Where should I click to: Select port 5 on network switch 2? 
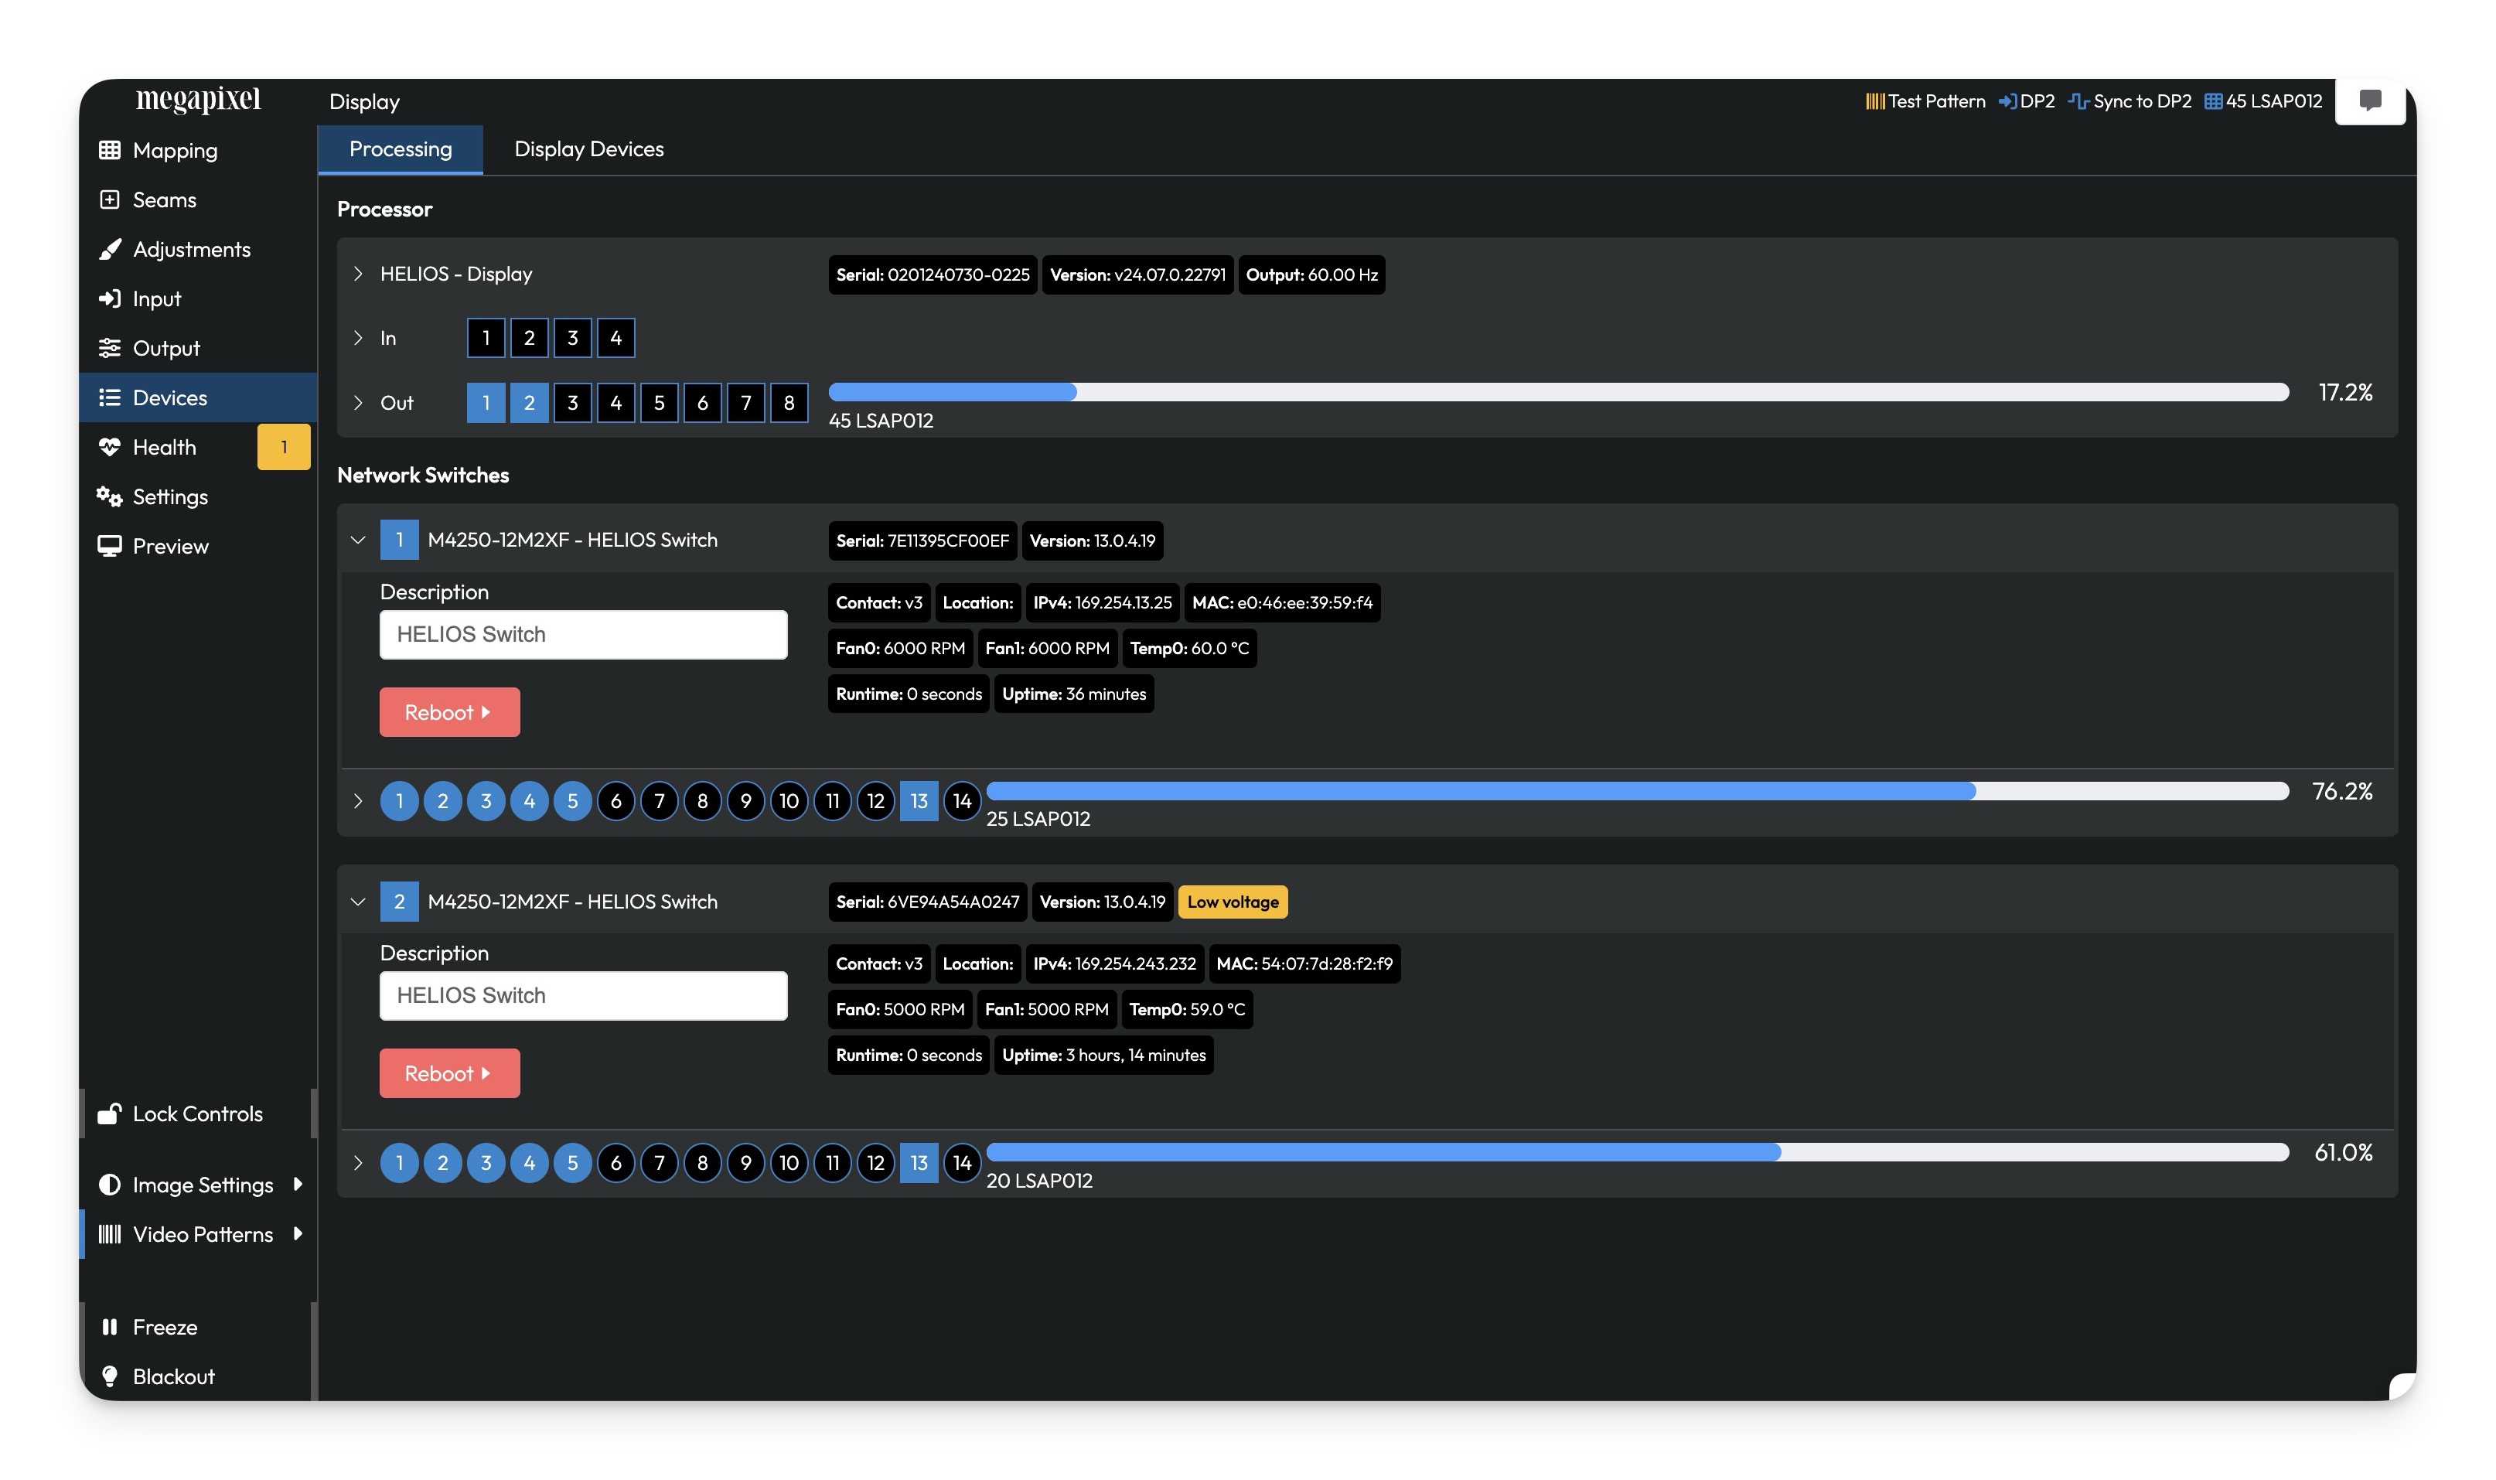(572, 1163)
